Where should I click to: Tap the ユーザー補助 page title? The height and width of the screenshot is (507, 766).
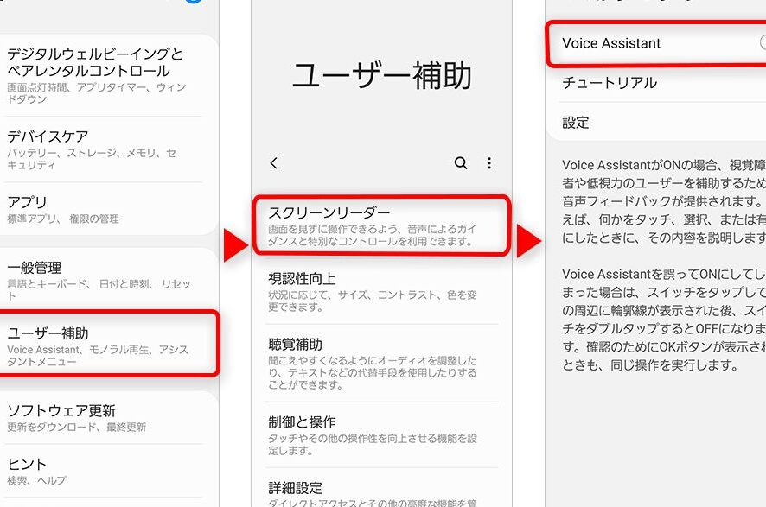[x=381, y=76]
